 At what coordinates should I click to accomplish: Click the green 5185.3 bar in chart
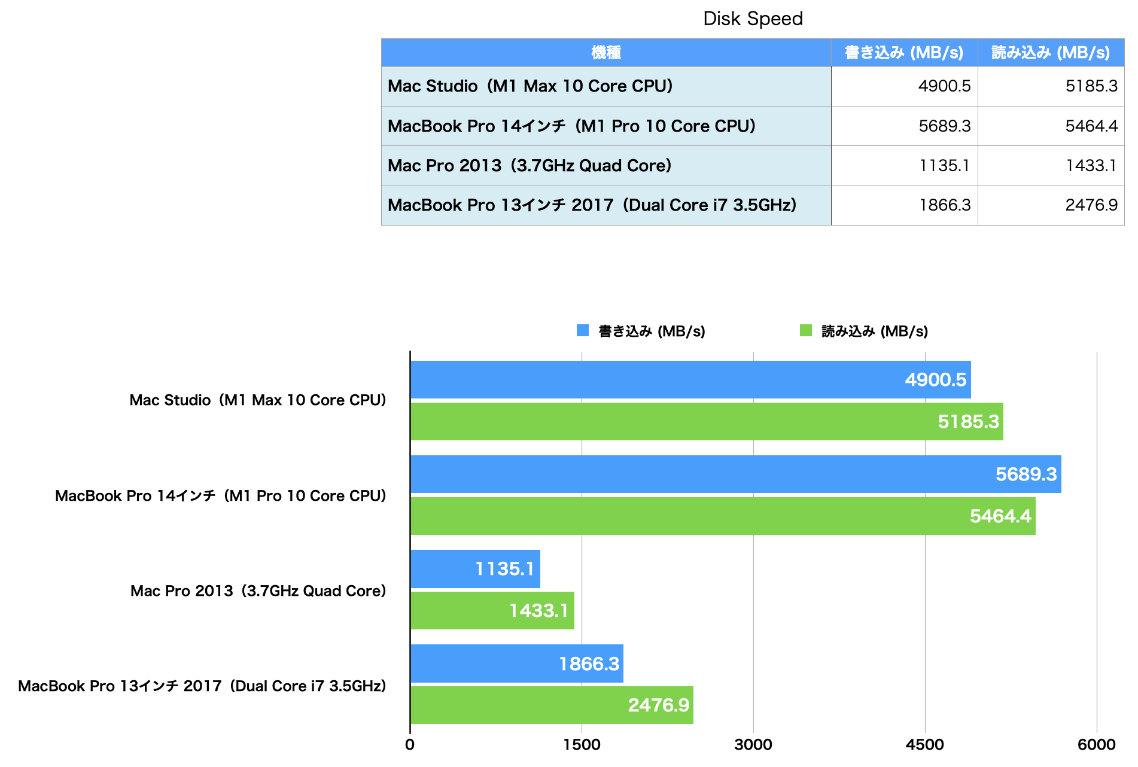[706, 421]
